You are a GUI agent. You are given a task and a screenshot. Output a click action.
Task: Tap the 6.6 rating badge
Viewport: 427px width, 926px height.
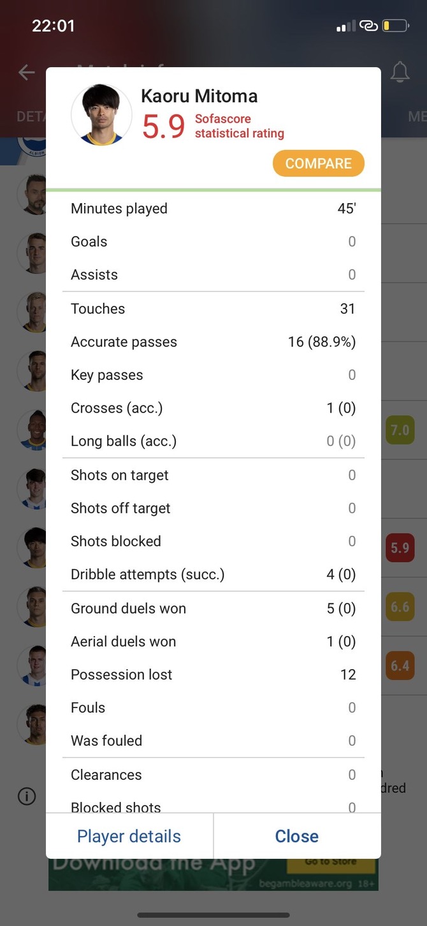(x=400, y=607)
